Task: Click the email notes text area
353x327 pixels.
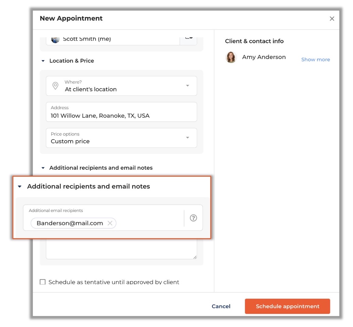Action: point(121,249)
